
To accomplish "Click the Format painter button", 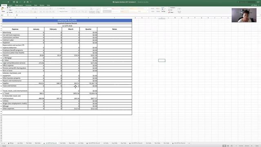I will tap(10, 12).
